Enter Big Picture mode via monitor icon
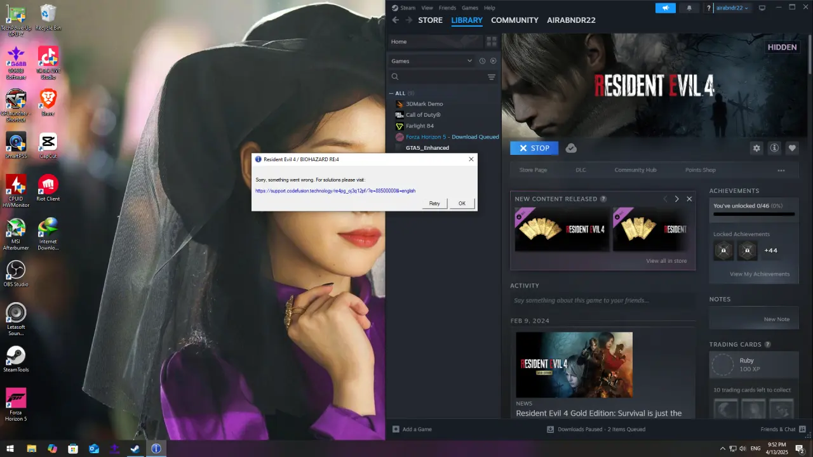813x457 pixels. (762, 8)
